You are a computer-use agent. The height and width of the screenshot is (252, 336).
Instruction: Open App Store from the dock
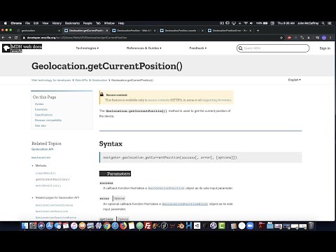pyautogui.click(x=50, y=225)
